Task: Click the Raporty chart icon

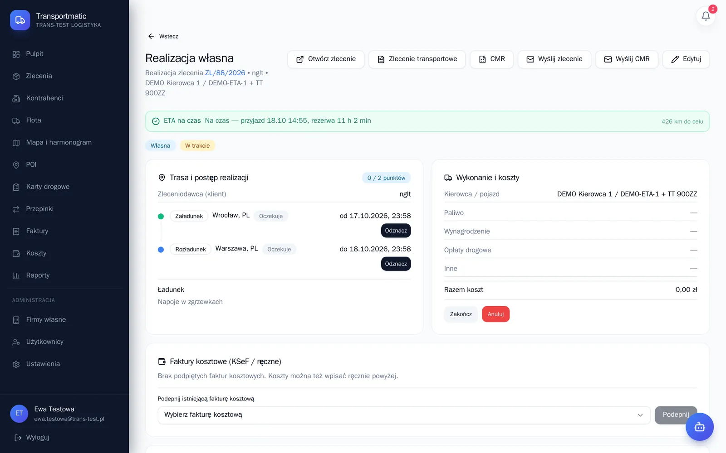Action: point(16,275)
